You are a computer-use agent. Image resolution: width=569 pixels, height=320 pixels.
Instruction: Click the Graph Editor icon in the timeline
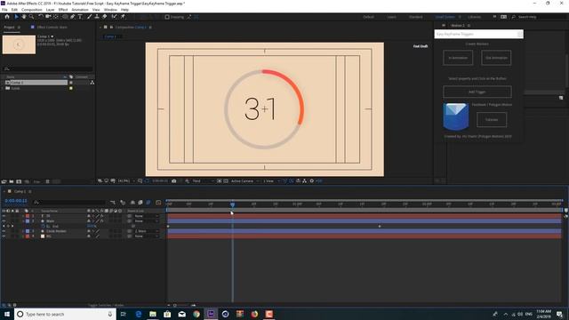pos(158,203)
